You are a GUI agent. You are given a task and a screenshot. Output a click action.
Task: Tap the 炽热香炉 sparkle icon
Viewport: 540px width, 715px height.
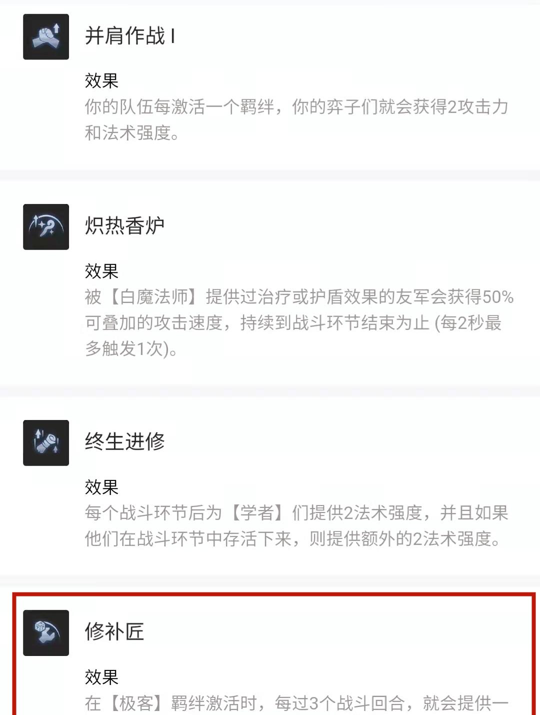tap(46, 226)
